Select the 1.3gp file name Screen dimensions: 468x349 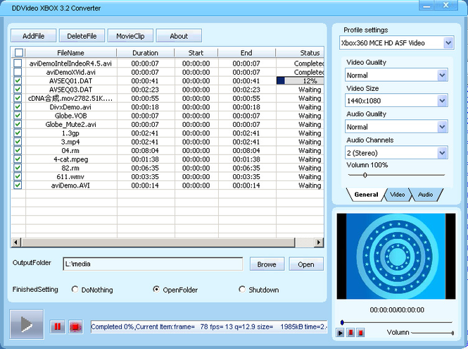point(70,133)
